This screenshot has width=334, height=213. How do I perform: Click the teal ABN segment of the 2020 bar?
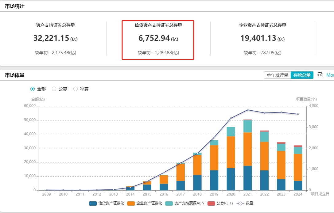231,131
